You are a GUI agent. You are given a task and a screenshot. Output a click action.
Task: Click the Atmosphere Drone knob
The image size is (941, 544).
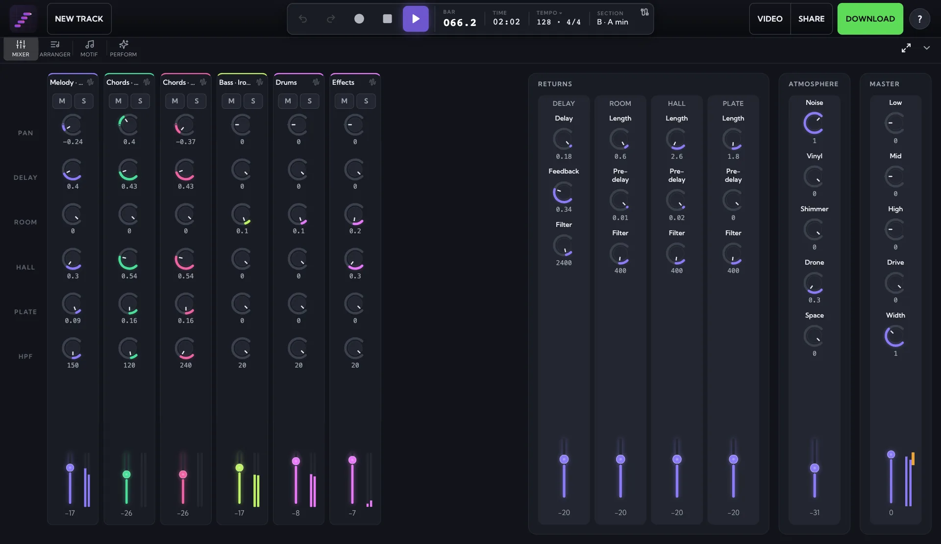point(814,283)
